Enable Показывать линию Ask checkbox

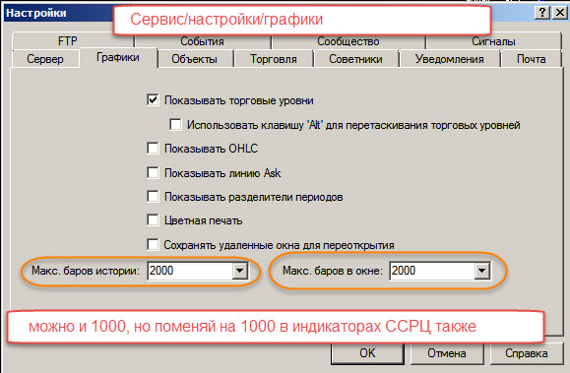pos(153,172)
